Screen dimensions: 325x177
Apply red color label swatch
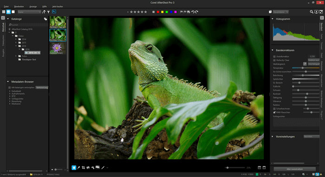(x=158, y=12)
